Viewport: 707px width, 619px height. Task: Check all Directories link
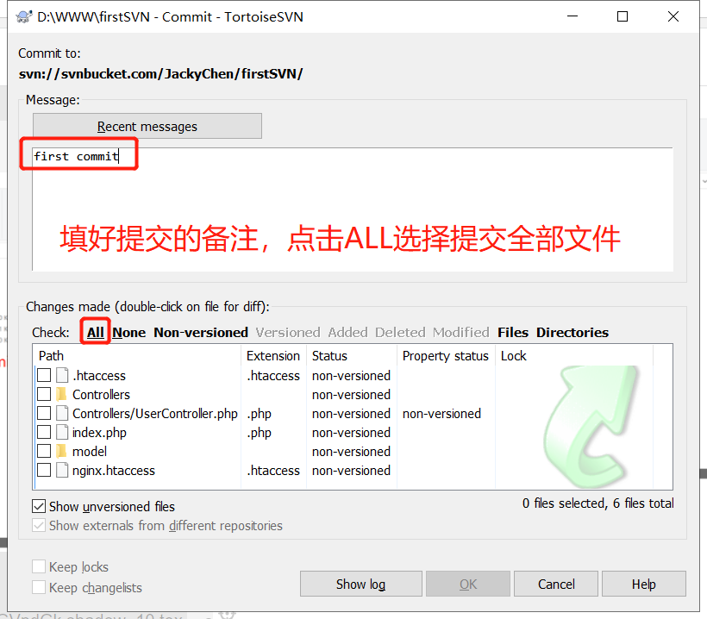(572, 332)
